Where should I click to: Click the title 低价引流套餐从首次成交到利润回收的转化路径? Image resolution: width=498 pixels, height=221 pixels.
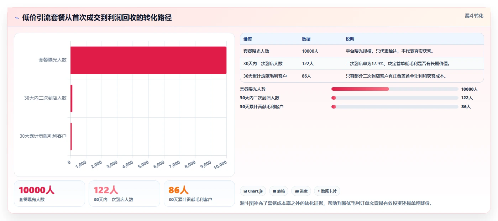97,18
